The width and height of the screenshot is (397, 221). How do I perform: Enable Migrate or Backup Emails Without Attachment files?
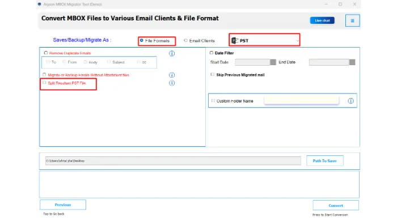point(44,75)
